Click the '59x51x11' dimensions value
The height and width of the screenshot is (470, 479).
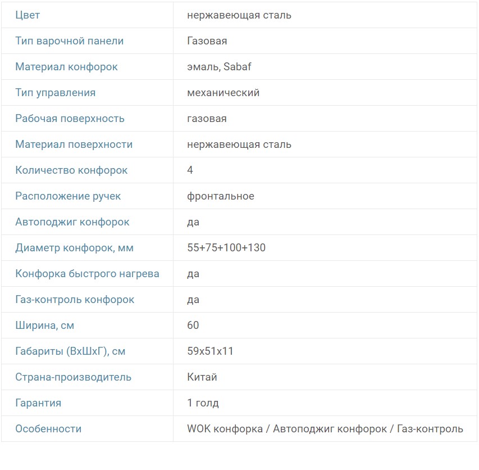coord(210,351)
